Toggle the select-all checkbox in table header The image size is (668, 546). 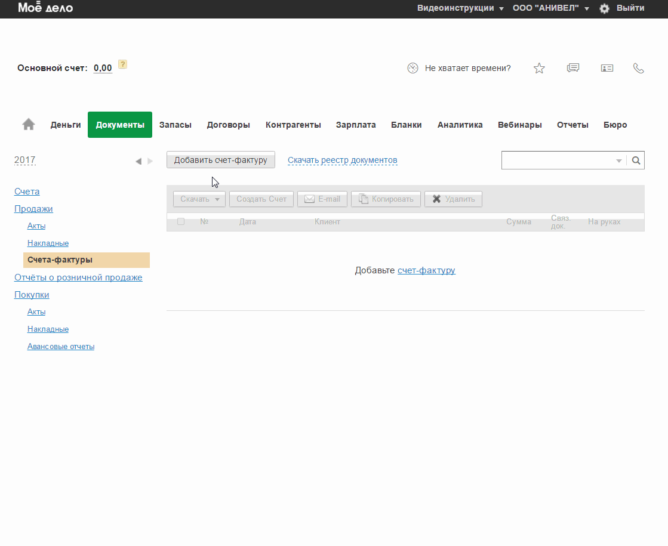(181, 221)
